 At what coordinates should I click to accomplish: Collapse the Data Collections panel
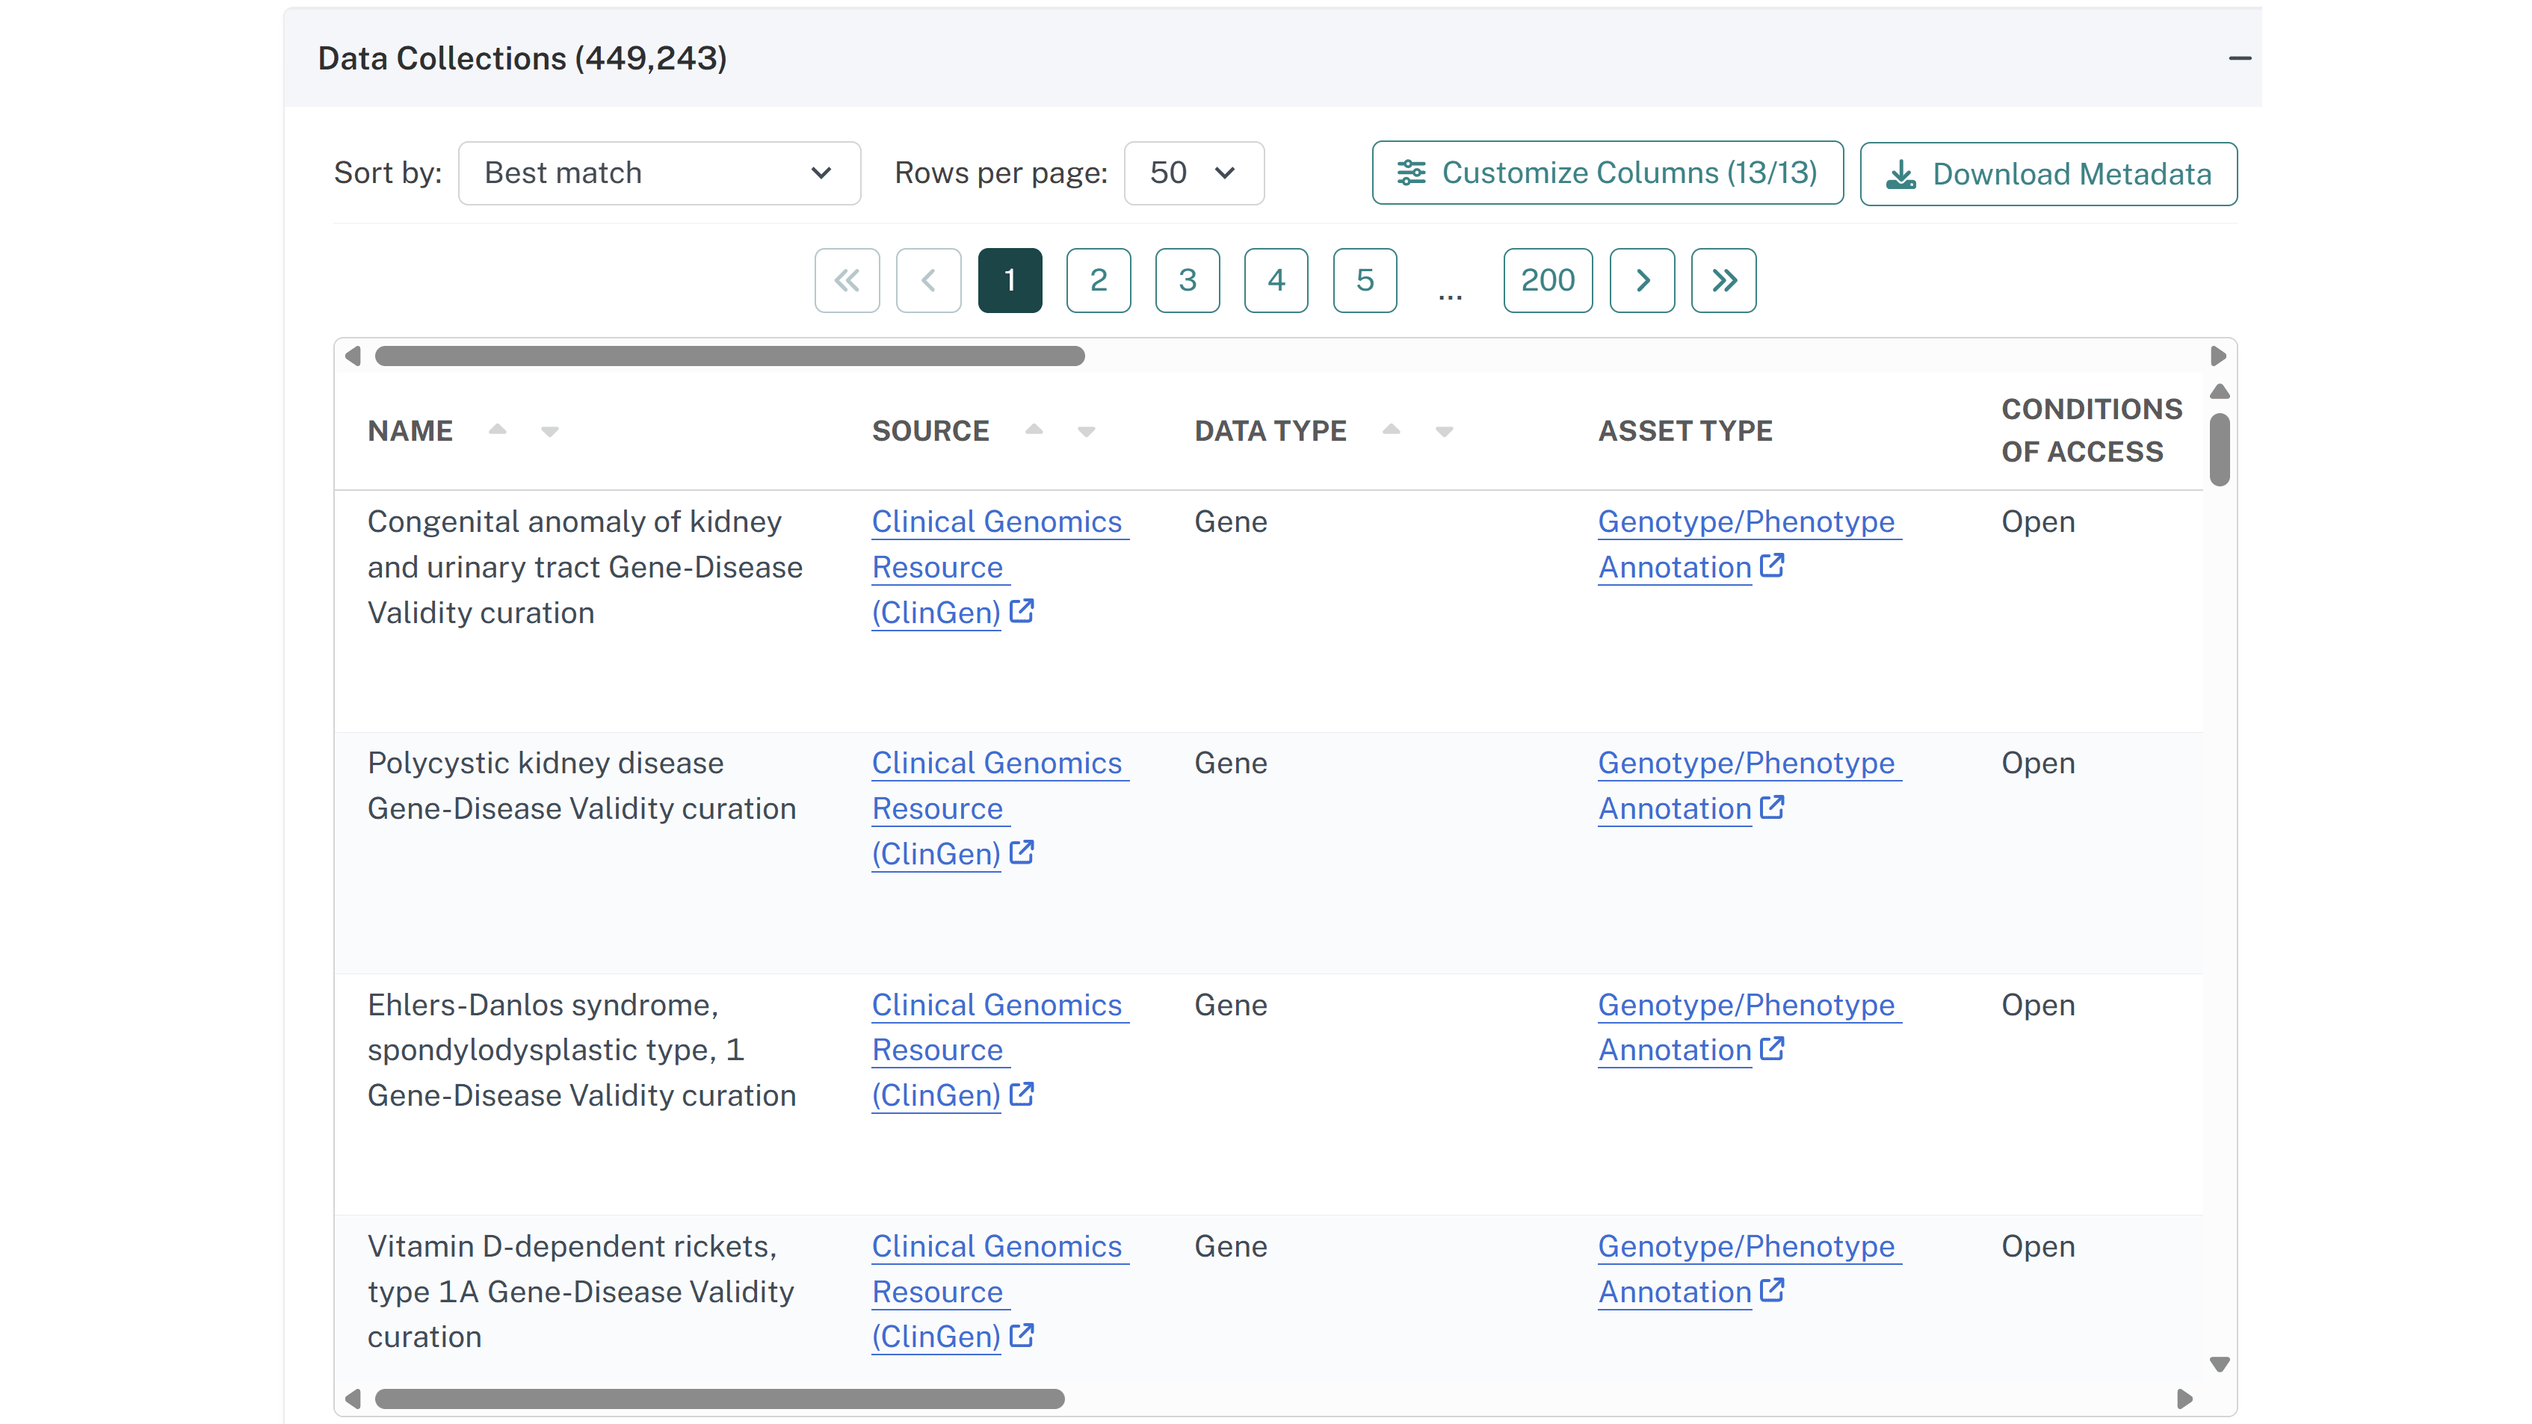(x=2239, y=59)
